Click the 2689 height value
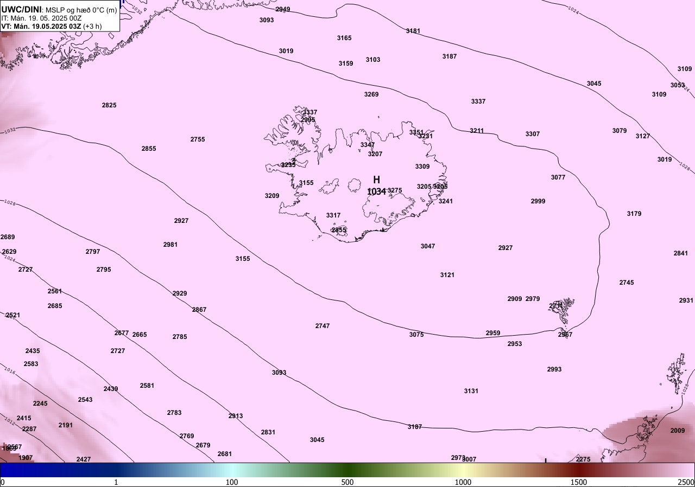 pos(8,237)
